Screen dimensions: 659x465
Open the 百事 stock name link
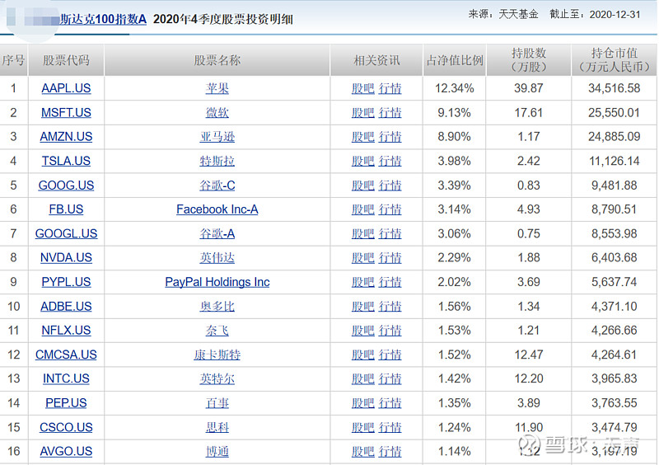217,403
